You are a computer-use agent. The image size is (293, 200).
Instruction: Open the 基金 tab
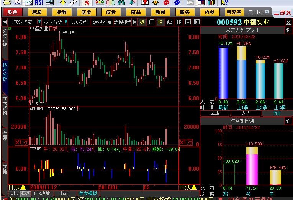click(86, 12)
